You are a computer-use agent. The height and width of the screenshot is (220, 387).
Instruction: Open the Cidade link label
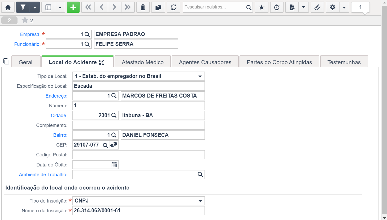click(59, 116)
